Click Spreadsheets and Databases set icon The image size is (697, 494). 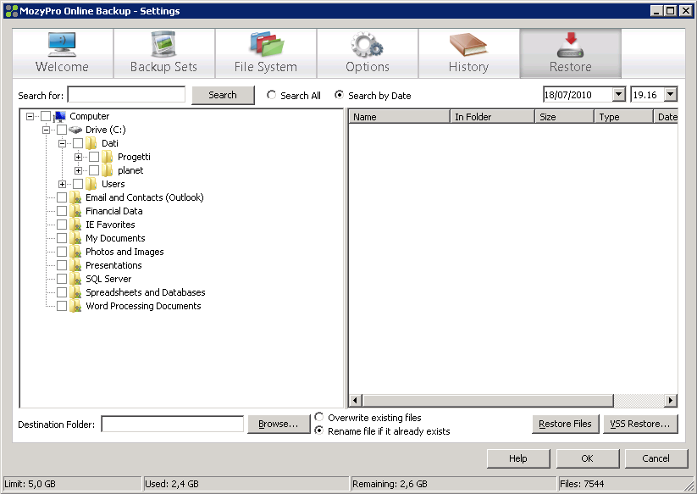[x=75, y=292]
